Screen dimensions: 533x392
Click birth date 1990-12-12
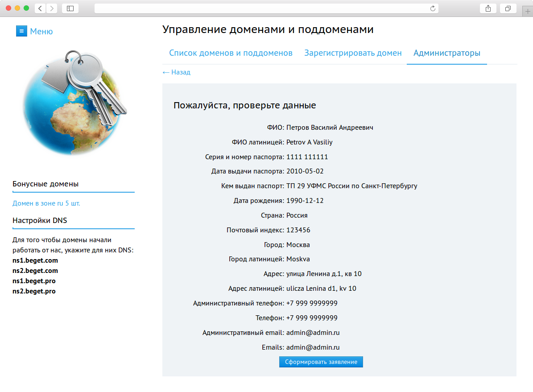pyautogui.click(x=305, y=201)
